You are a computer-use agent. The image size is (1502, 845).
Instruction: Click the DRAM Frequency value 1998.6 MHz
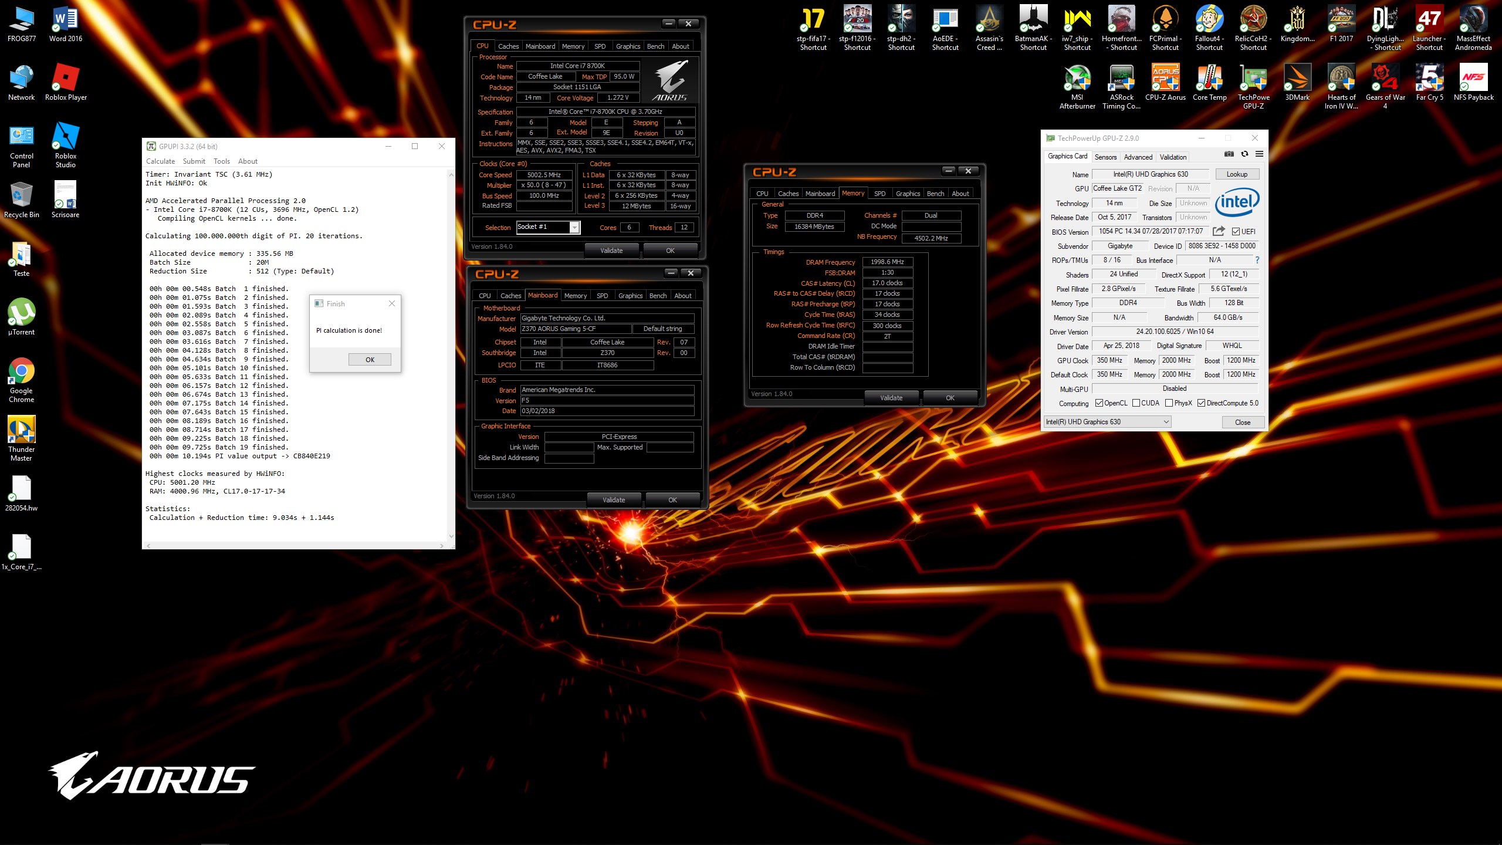tap(887, 262)
